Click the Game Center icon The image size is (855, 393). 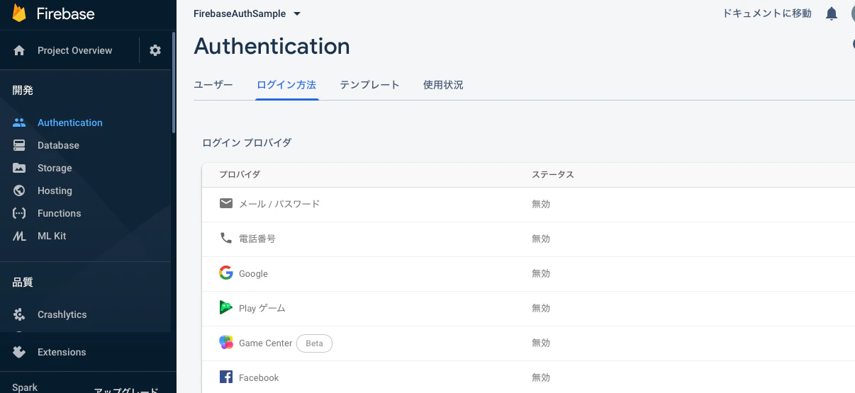[x=226, y=343]
